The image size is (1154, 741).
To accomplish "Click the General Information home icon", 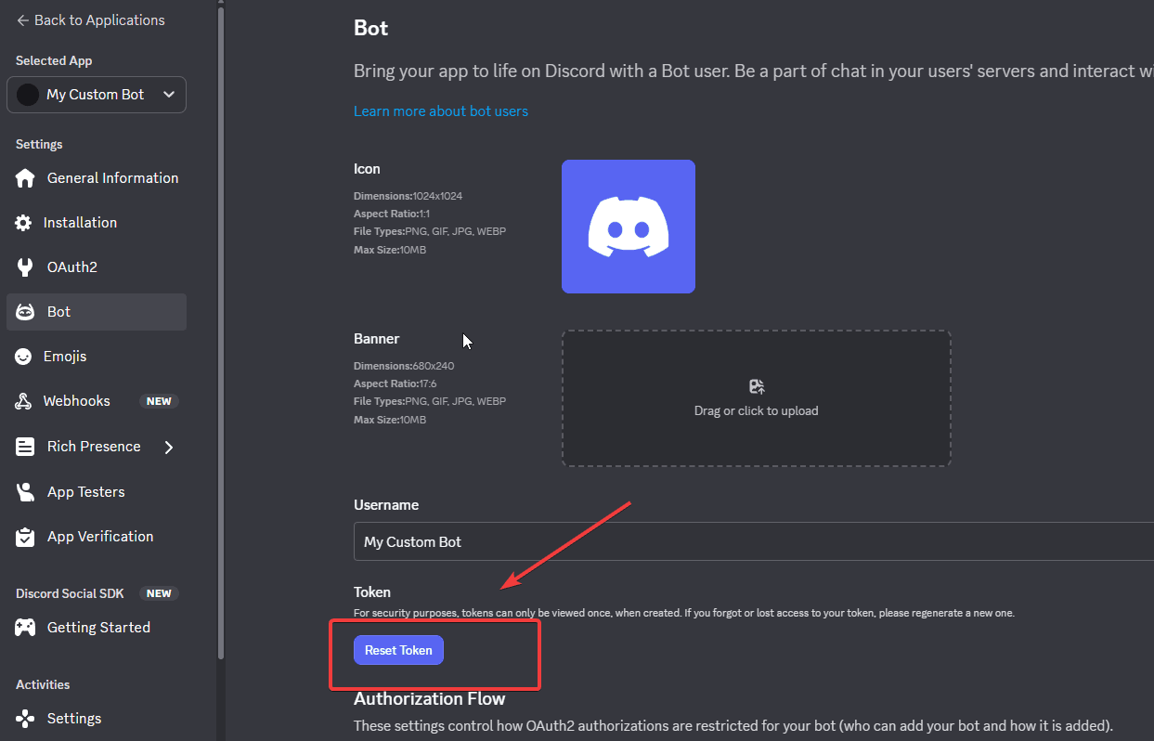I will [x=25, y=178].
